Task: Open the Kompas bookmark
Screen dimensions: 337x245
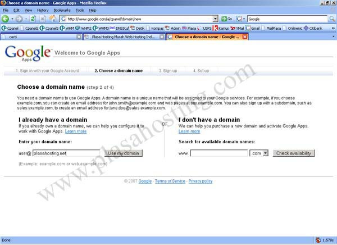Action: click(155, 28)
